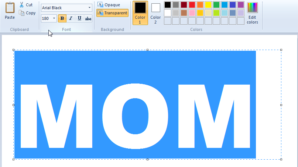The width and height of the screenshot is (298, 167).
Task: Pick the turquoise blue color swatch
Action: pyautogui.click(x=225, y=5)
